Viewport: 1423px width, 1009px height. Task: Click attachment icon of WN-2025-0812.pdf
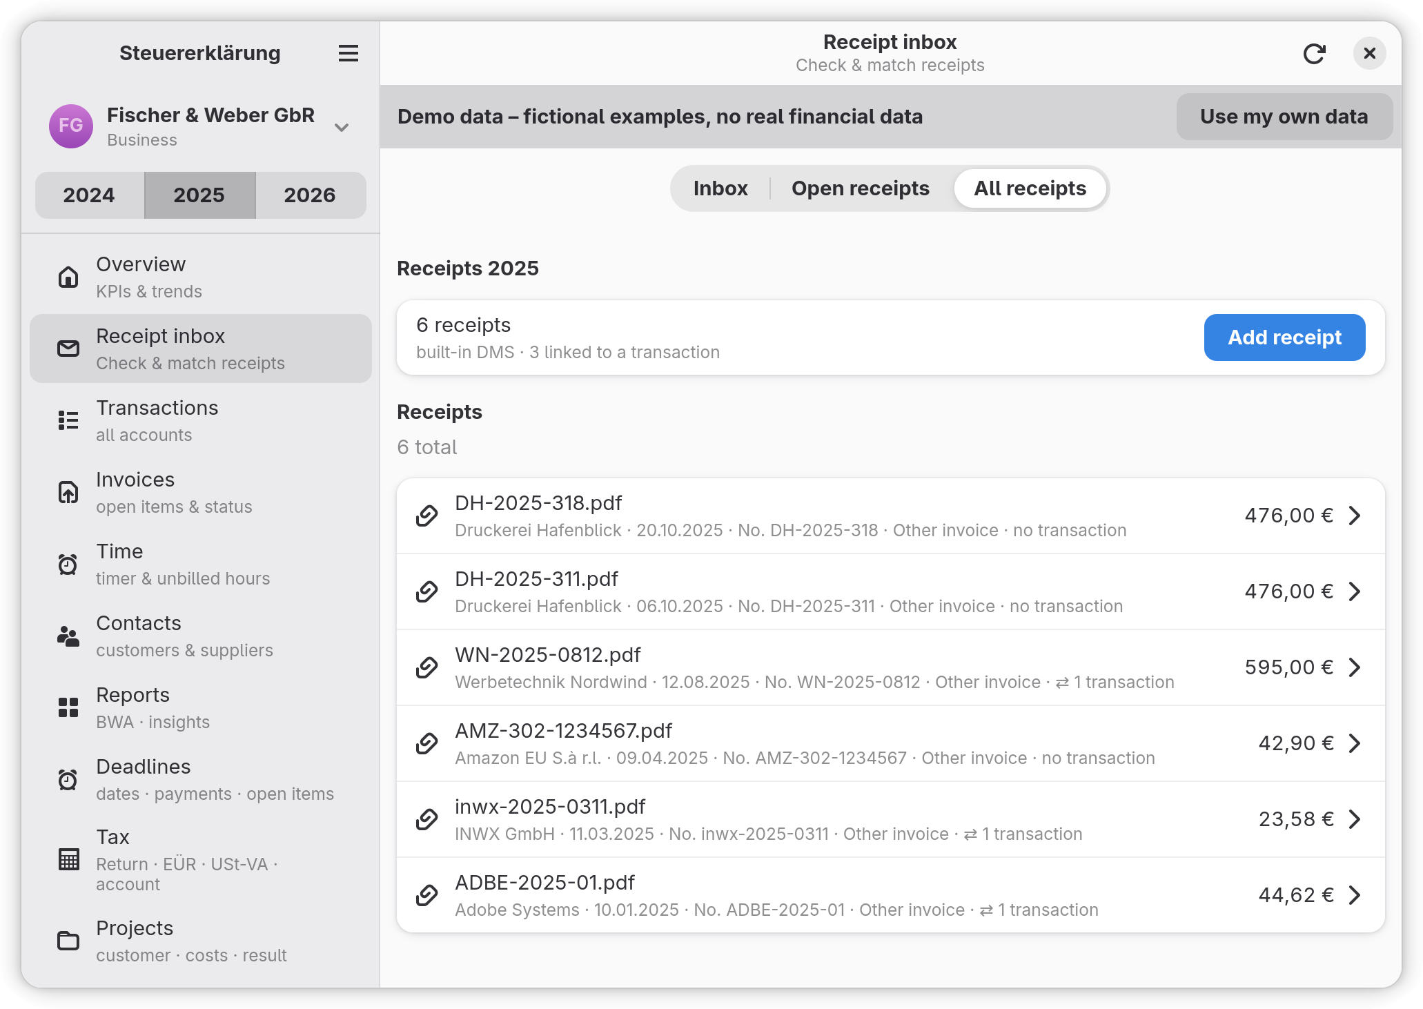[x=427, y=667]
